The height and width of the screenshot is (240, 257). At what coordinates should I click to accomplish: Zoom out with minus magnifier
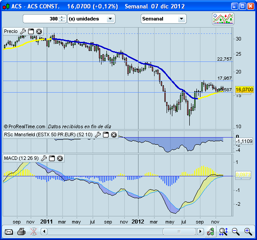tap(236, 232)
